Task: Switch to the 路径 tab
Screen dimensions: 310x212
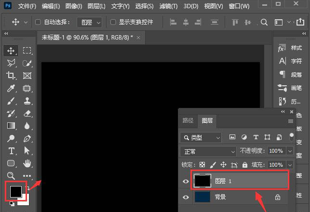Action: point(188,120)
